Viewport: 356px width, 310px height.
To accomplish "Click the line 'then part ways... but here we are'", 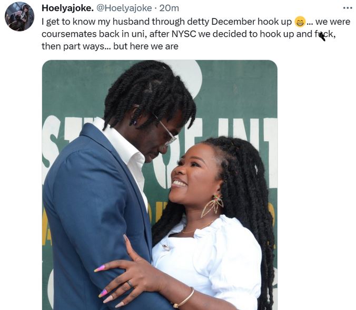I will 110,46.
